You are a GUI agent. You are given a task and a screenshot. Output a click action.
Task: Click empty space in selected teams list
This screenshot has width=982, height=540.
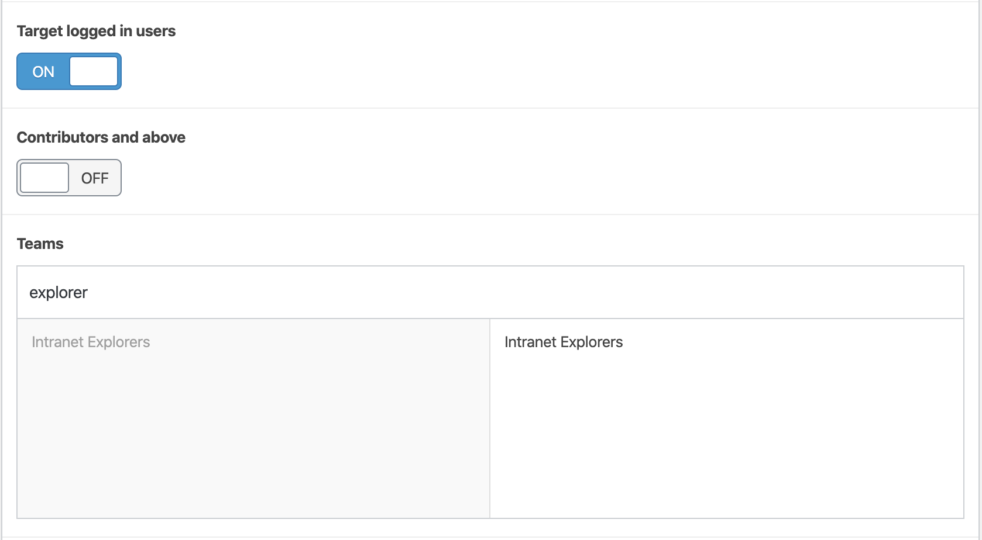[726, 438]
